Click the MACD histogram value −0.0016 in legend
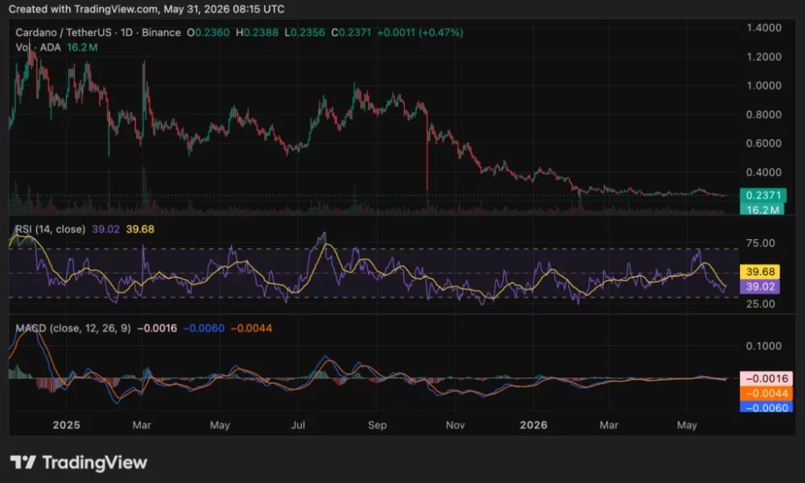The height and width of the screenshot is (483, 805). click(x=157, y=328)
